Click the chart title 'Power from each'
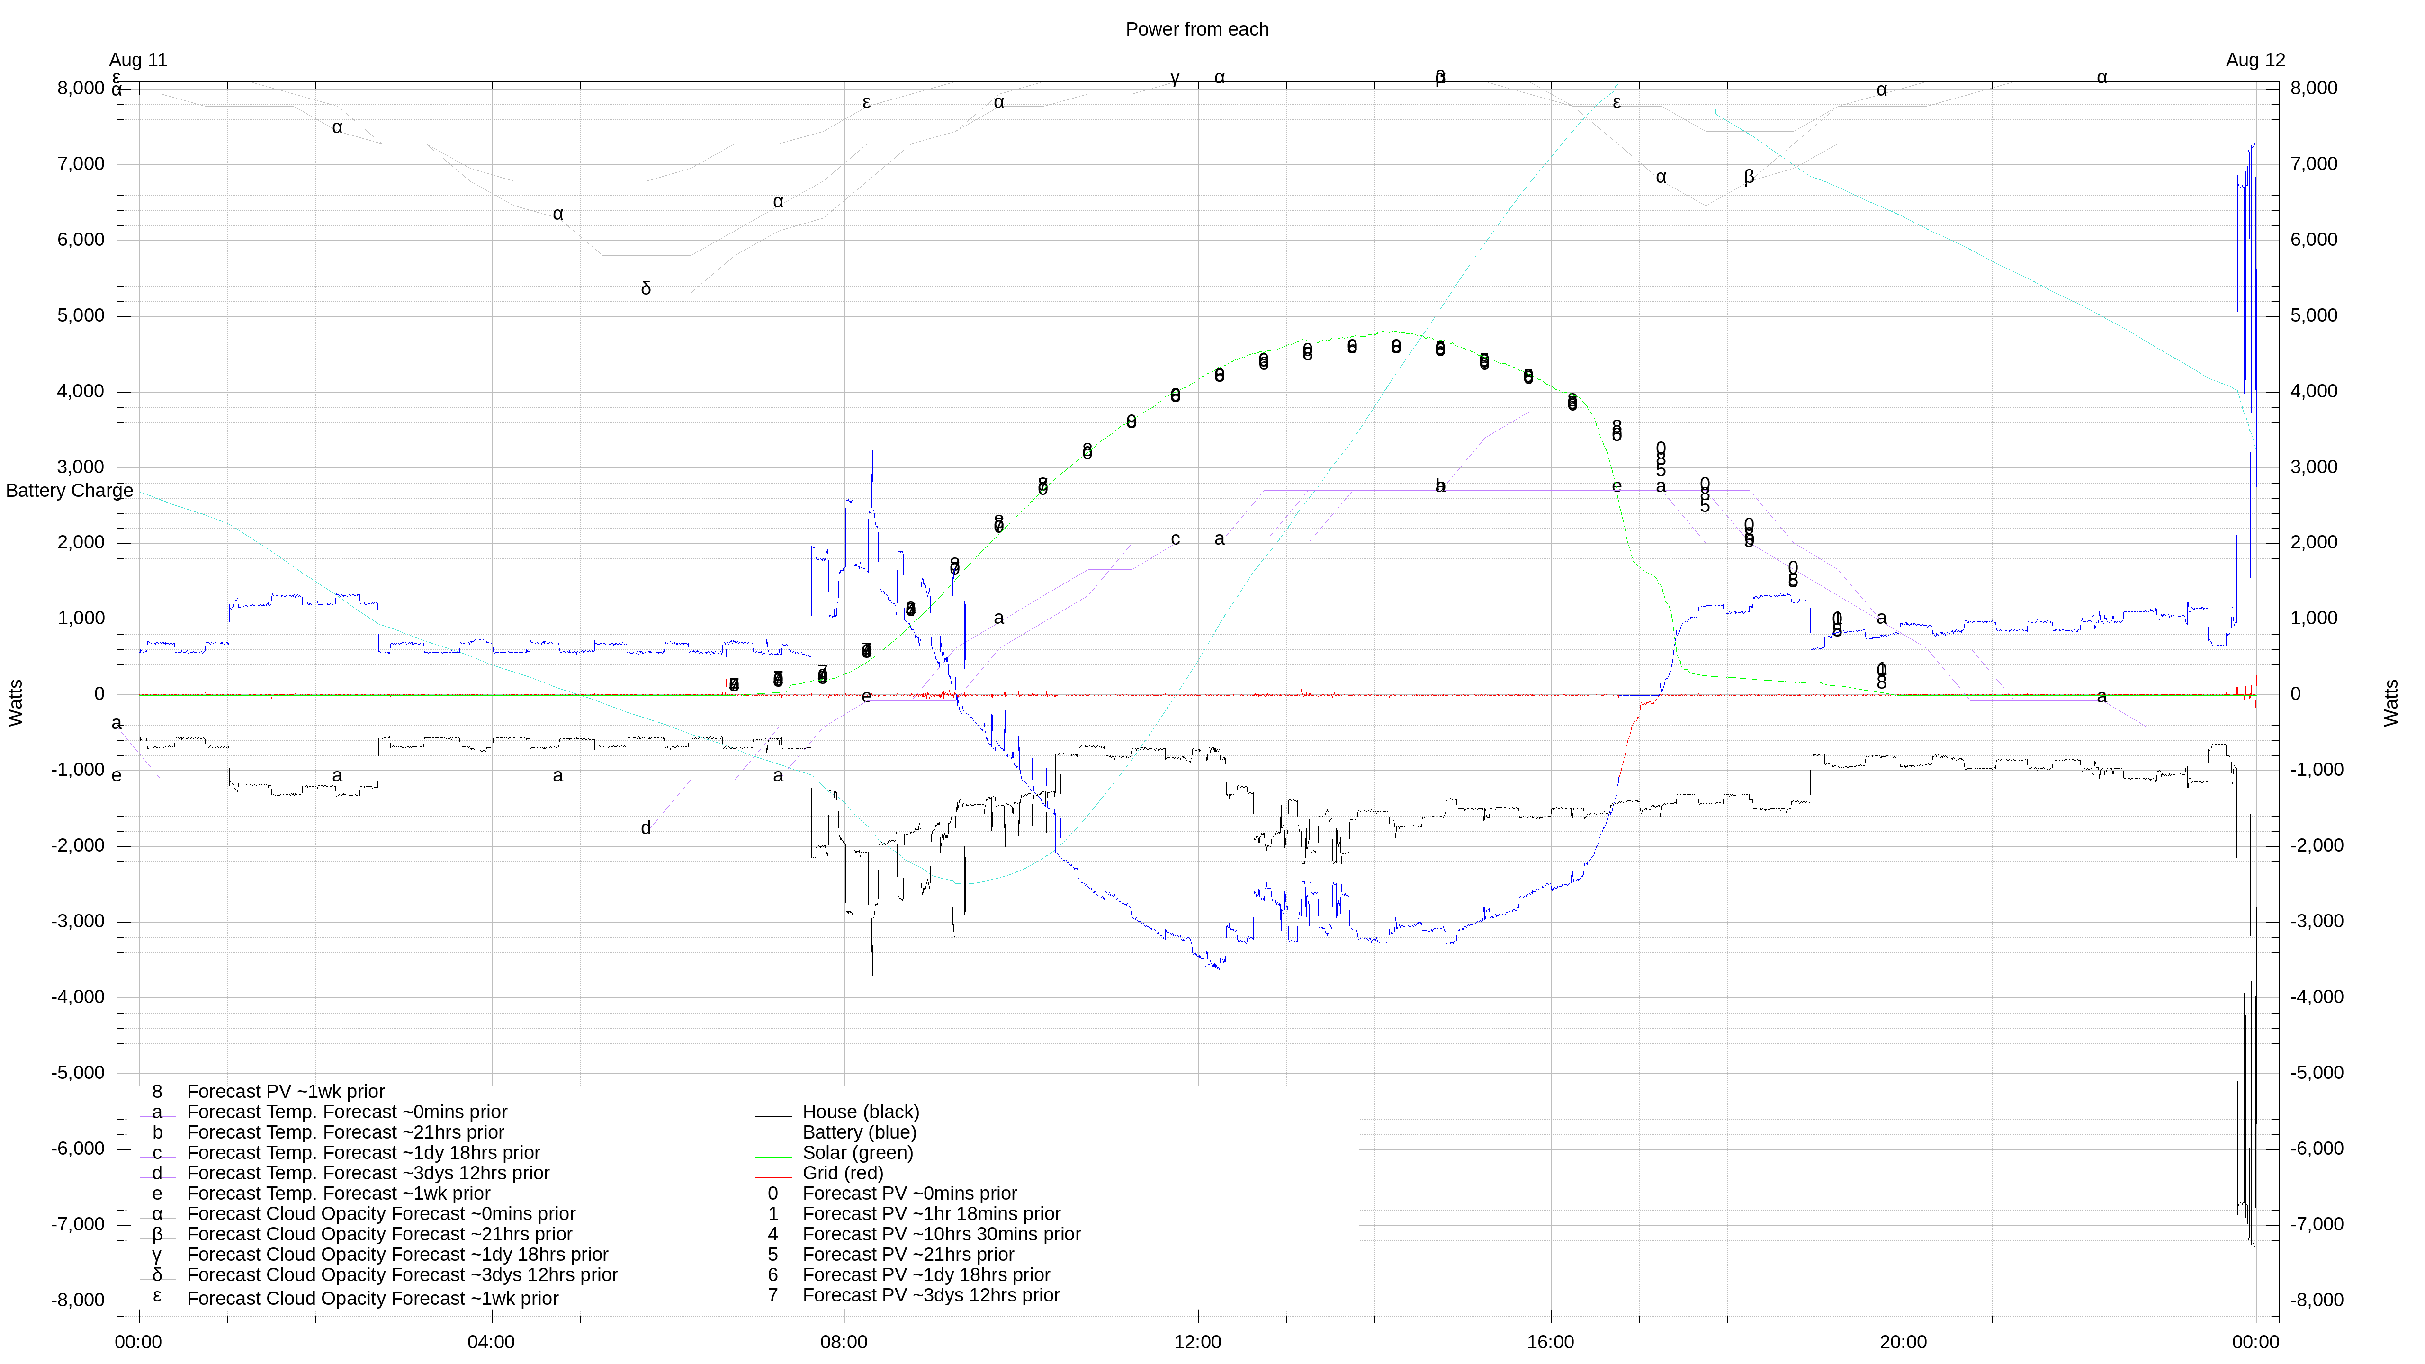2425x1364 pixels. tap(1196, 29)
